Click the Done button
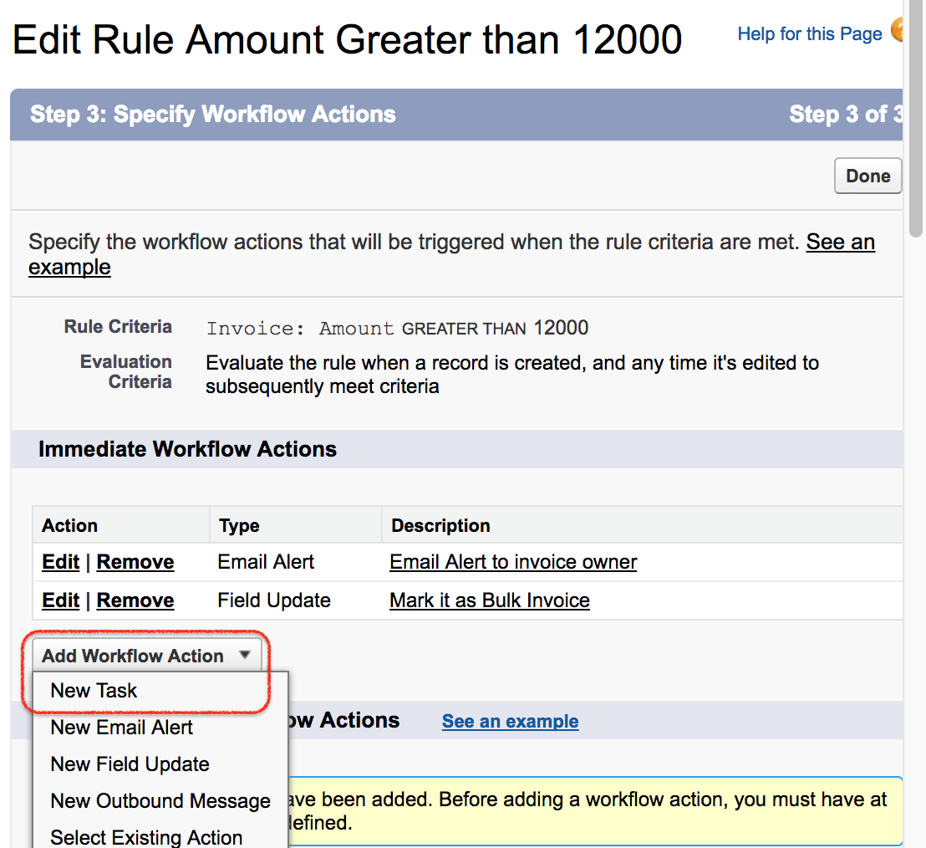The height and width of the screenshot is (848, 926). click(867, 176)
